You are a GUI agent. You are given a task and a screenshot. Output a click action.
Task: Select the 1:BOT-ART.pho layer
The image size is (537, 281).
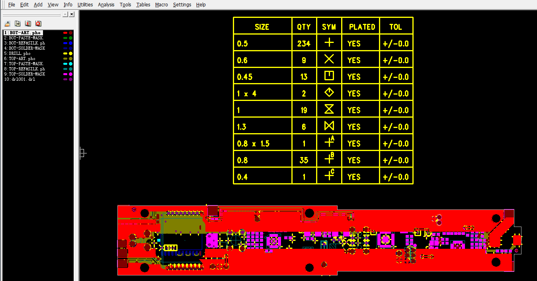click(22, 33)
